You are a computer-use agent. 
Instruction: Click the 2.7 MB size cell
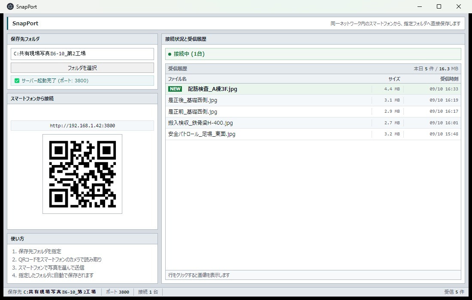[x=392, y=123]
